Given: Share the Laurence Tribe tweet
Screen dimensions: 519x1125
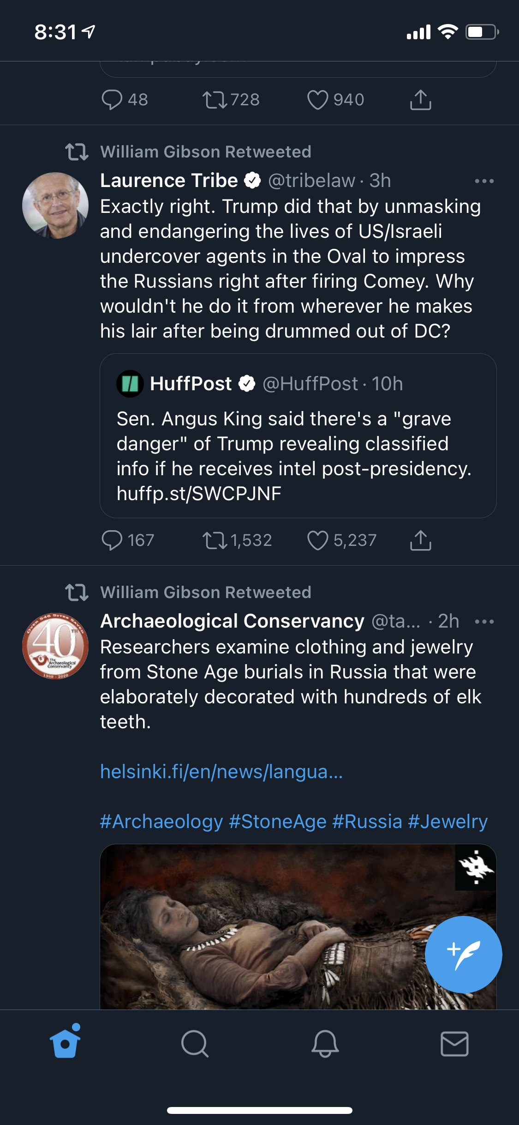Looking at the screenshot, I should pos(420,540).
